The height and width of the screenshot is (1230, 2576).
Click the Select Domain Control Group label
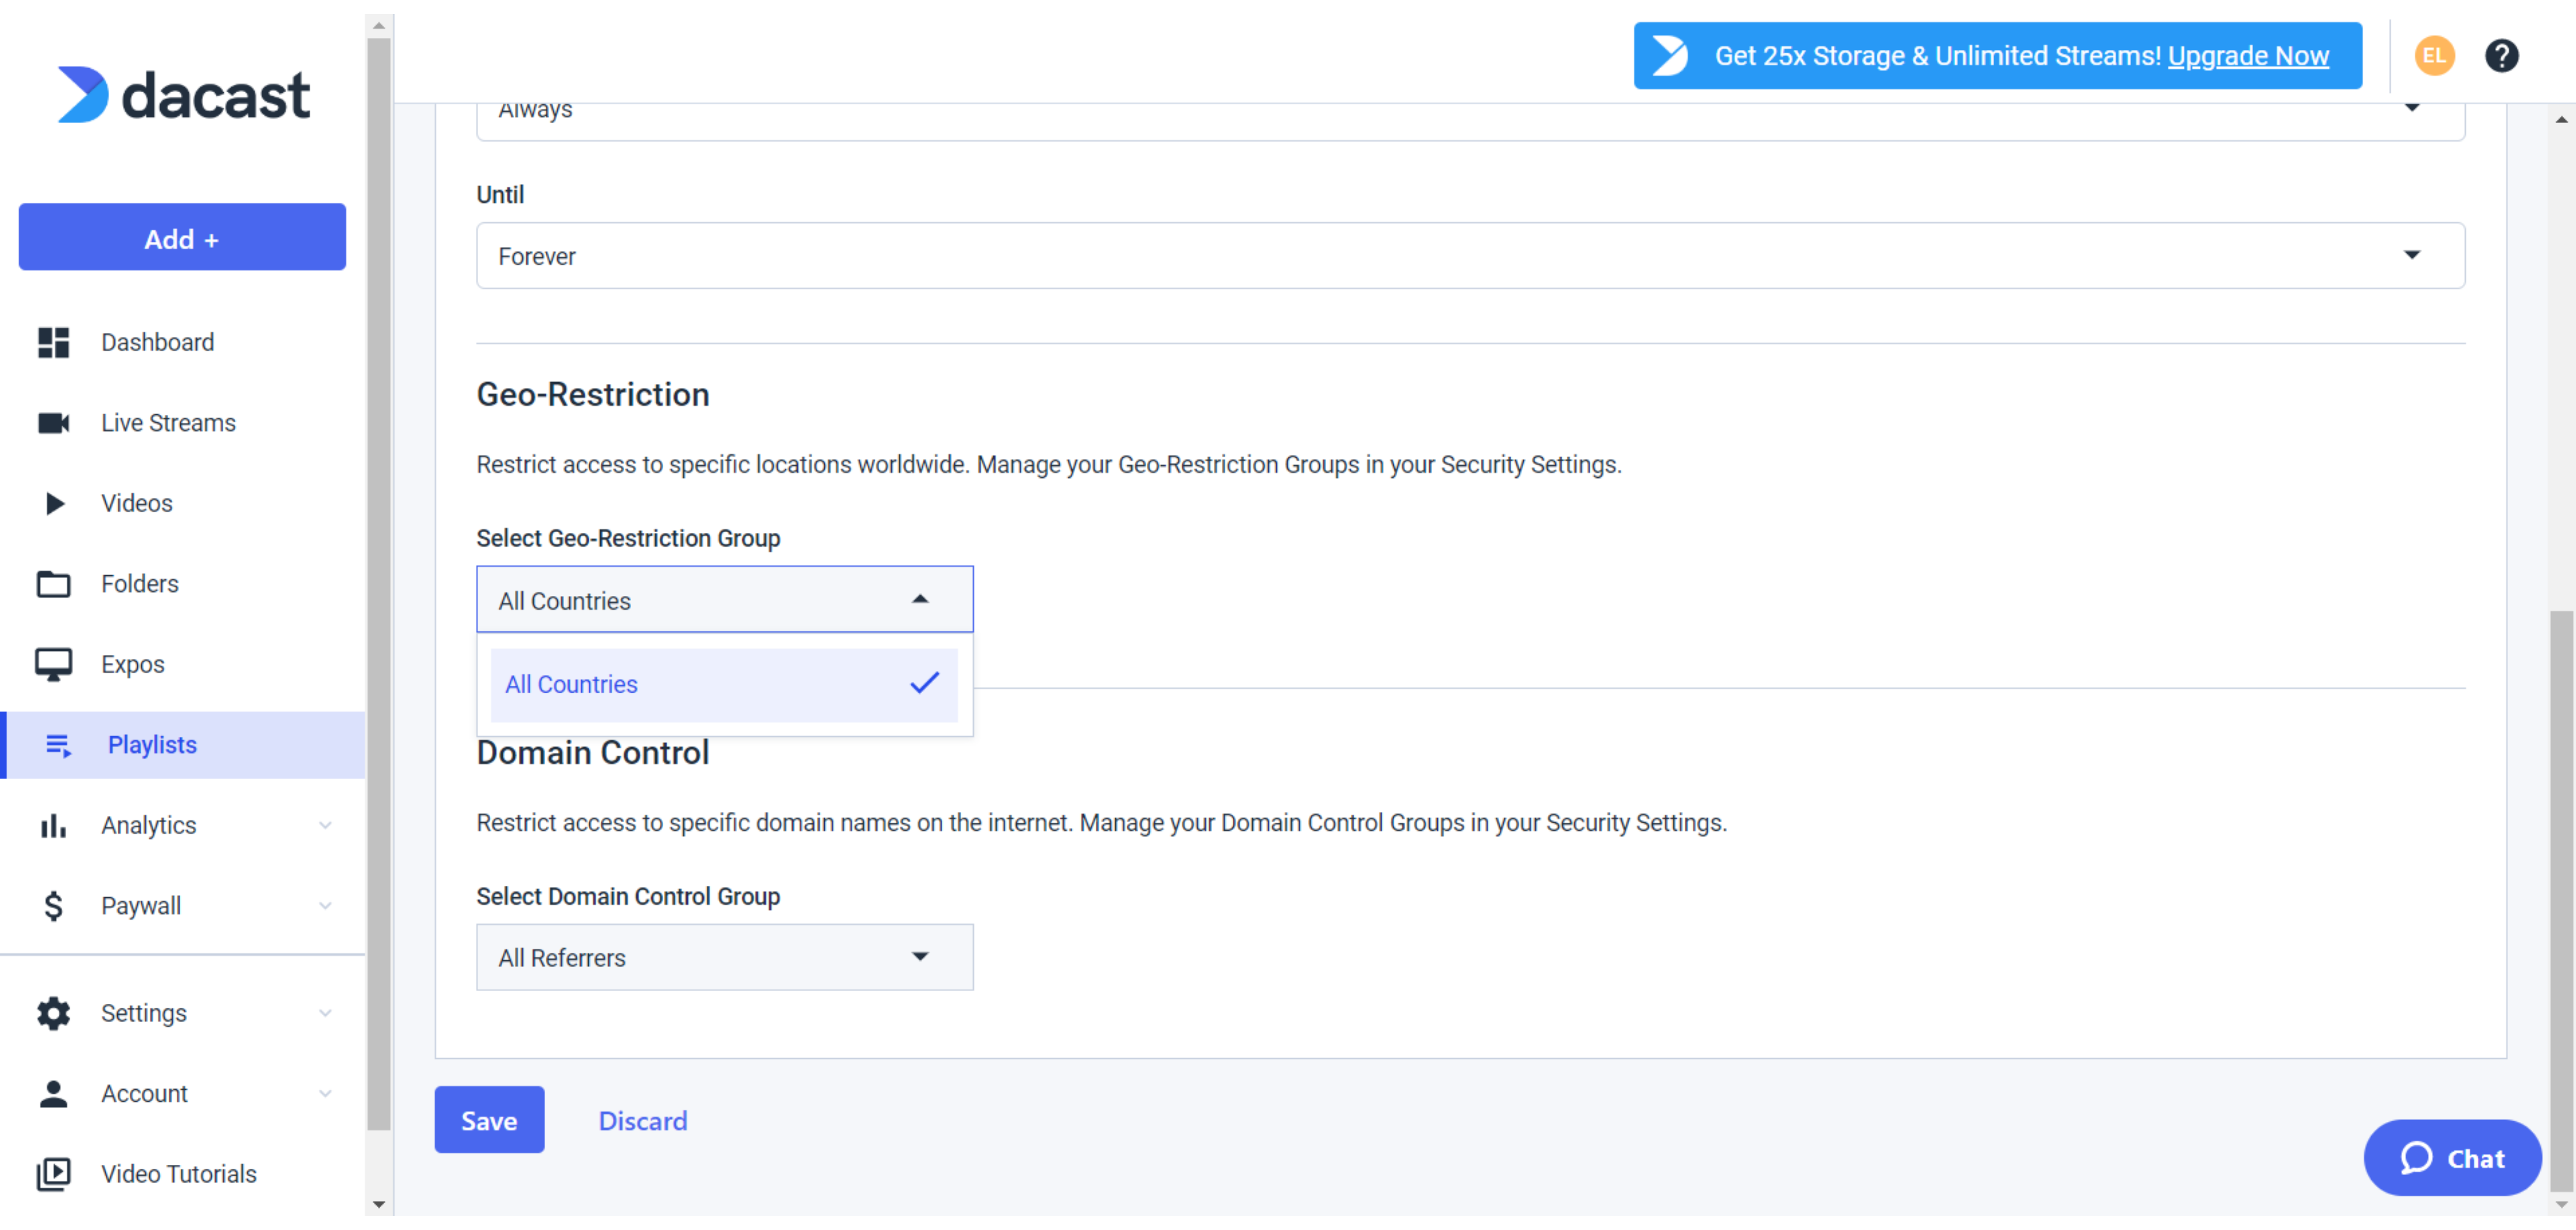pos(628,897)
